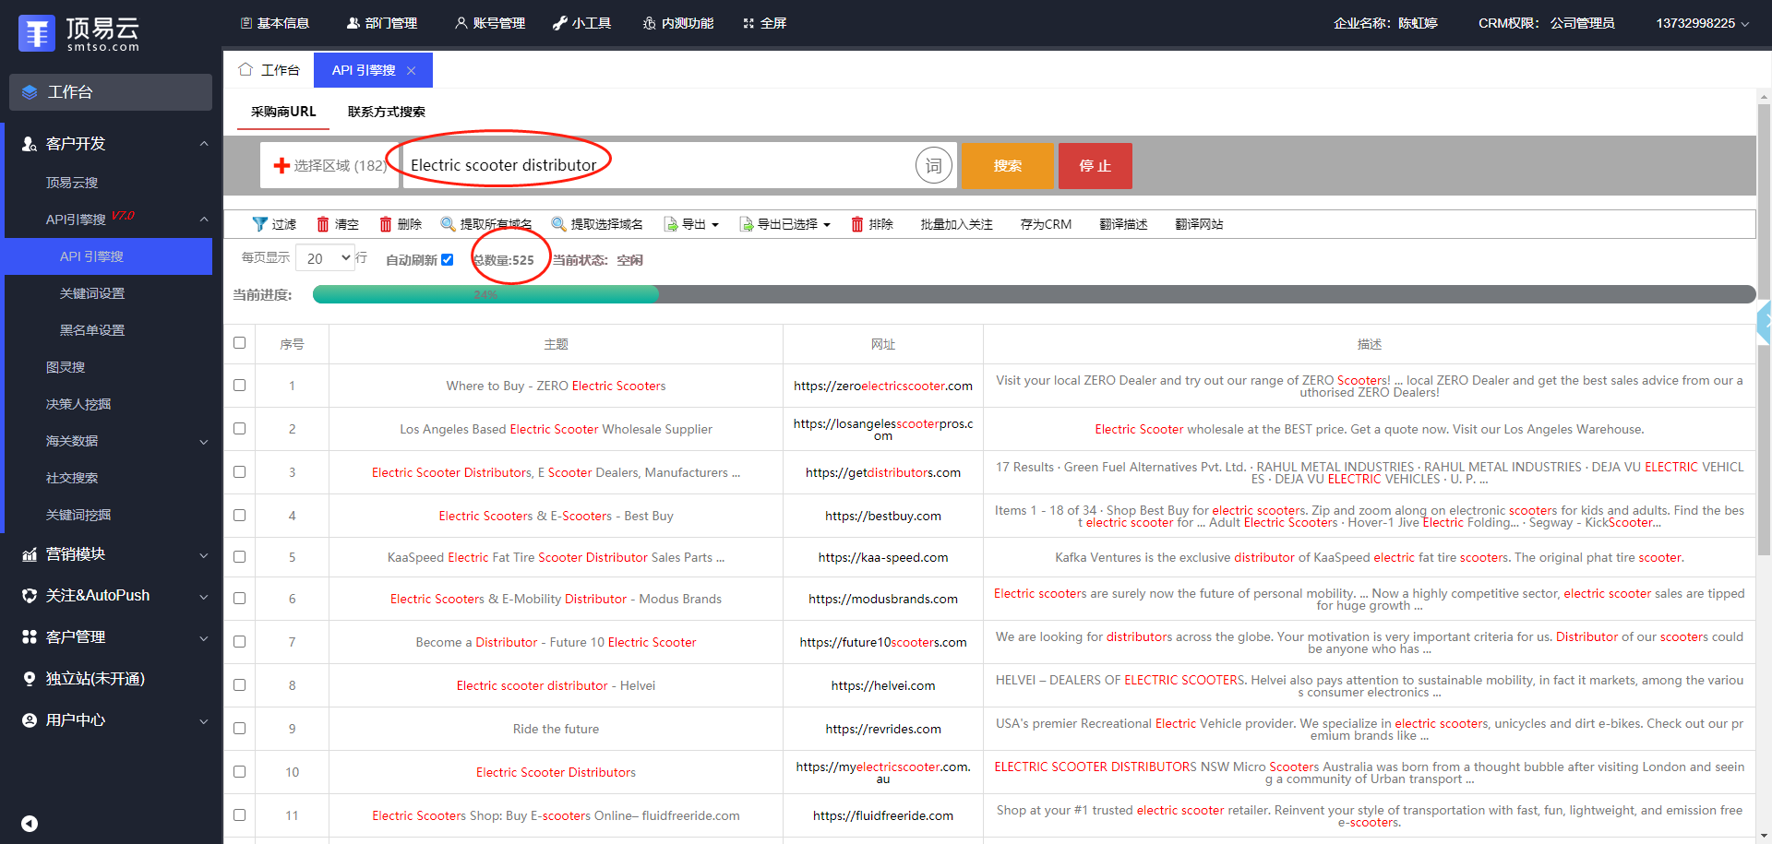The width and height of the screenshot is (1772, 844).
Task: Click the filter funnel icon
Action: tap(260, 224)
